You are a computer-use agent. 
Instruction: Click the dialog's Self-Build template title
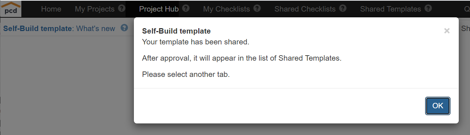pos(176,31)
